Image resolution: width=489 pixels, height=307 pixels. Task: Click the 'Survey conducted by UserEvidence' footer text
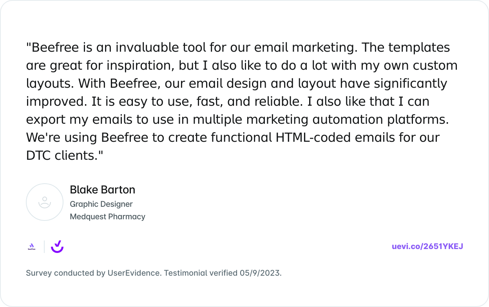coord(93,273)
